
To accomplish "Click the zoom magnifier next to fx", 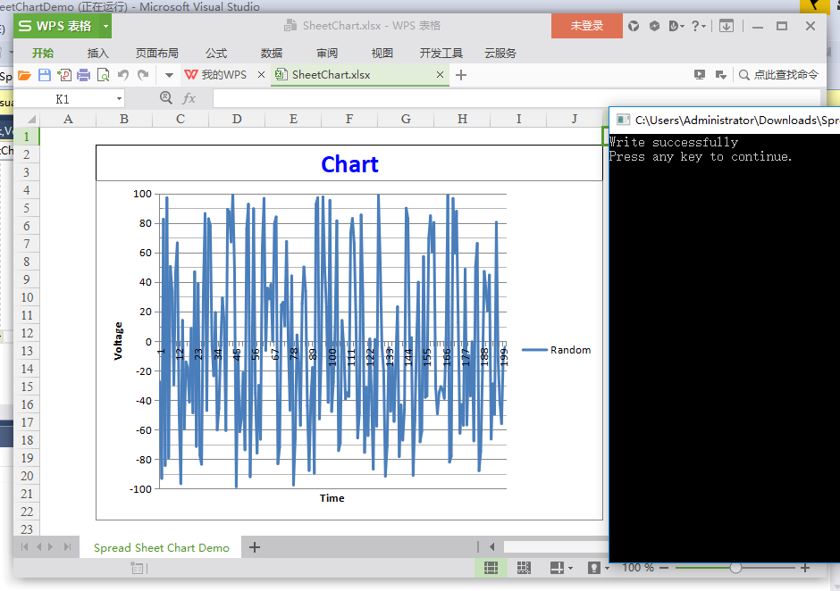I will [166, 98].
